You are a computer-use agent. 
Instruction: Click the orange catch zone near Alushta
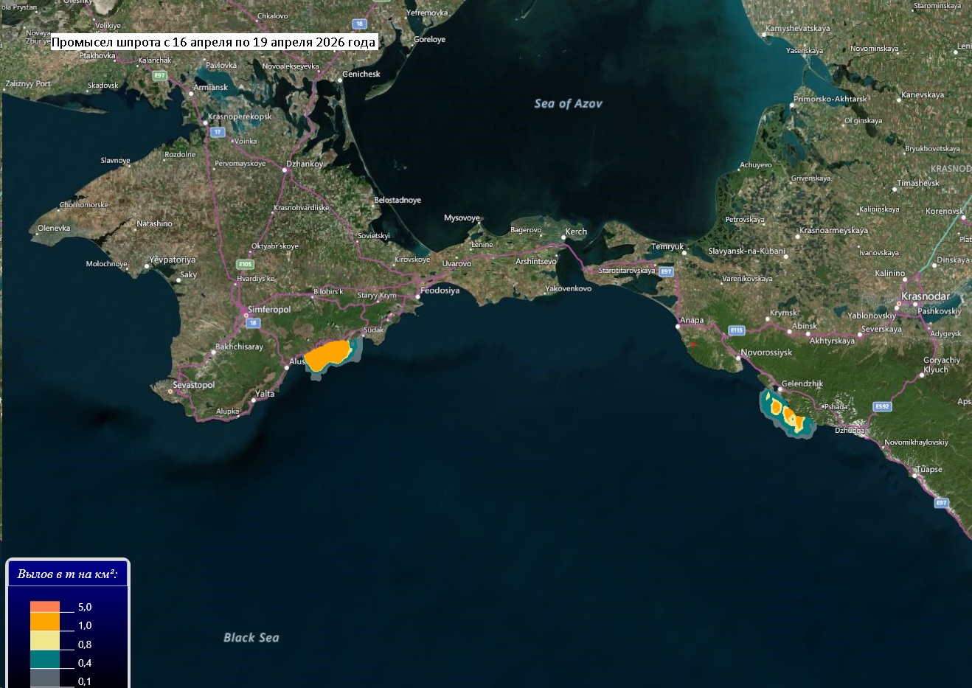point(327,356)
